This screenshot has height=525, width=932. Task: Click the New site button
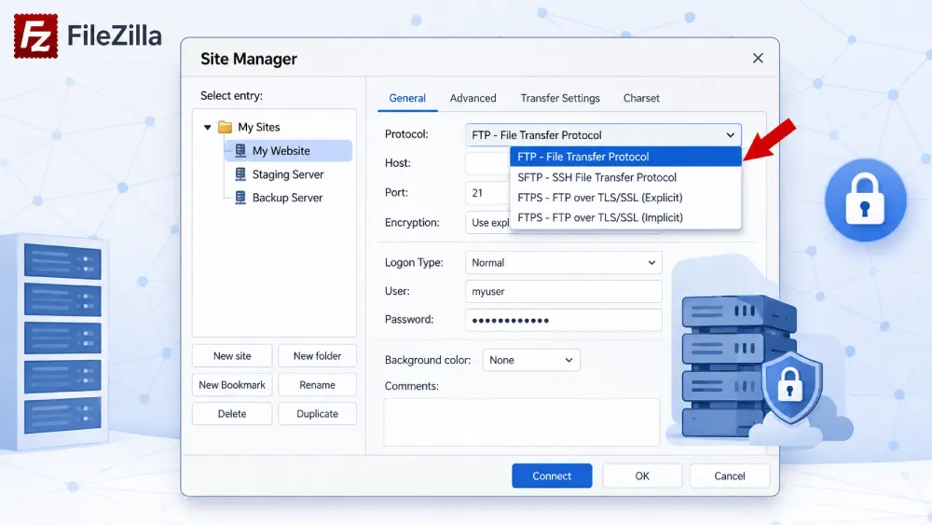pos(232,355)
